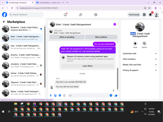
Task: Open the Windows notification center icon
Action: pyautogui.click(x=159, y=112)
